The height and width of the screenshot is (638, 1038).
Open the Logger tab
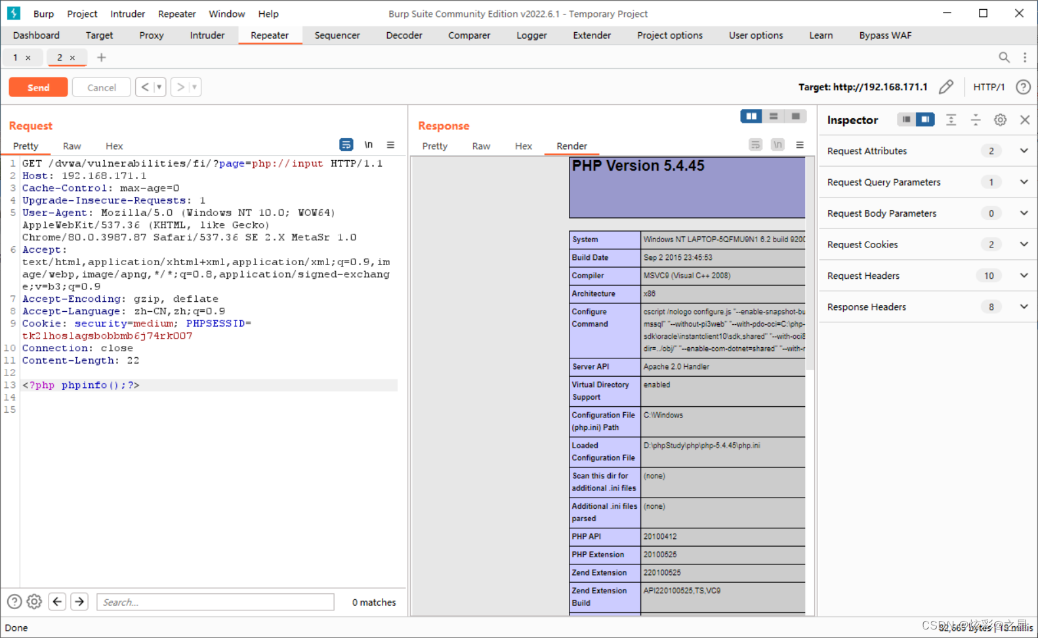[x=531, y=35]
